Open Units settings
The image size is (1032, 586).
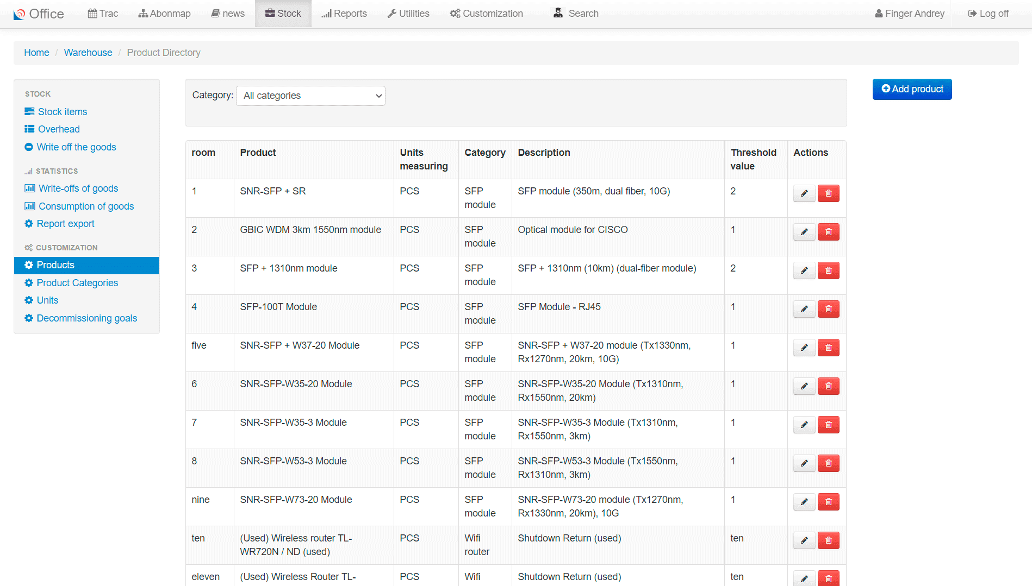click(41, 300)
